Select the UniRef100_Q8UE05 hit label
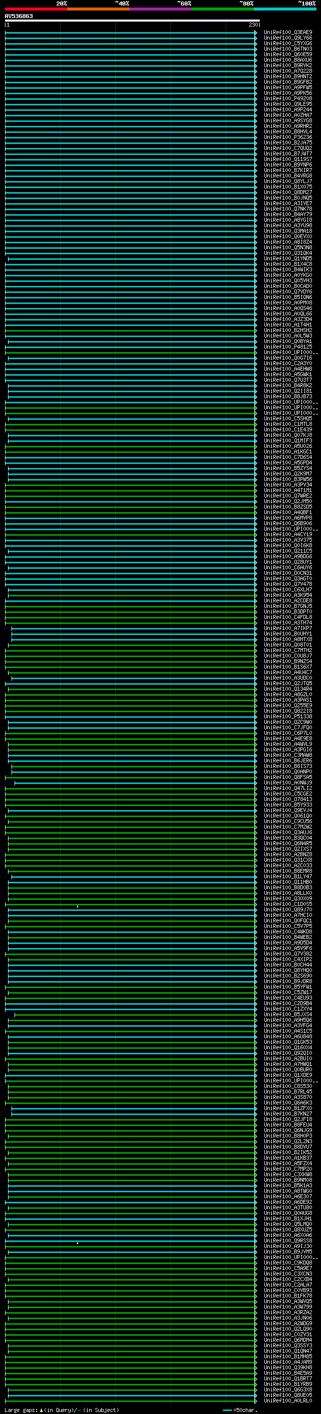Screen dimensions: 321x1414 coord(287,1395)
